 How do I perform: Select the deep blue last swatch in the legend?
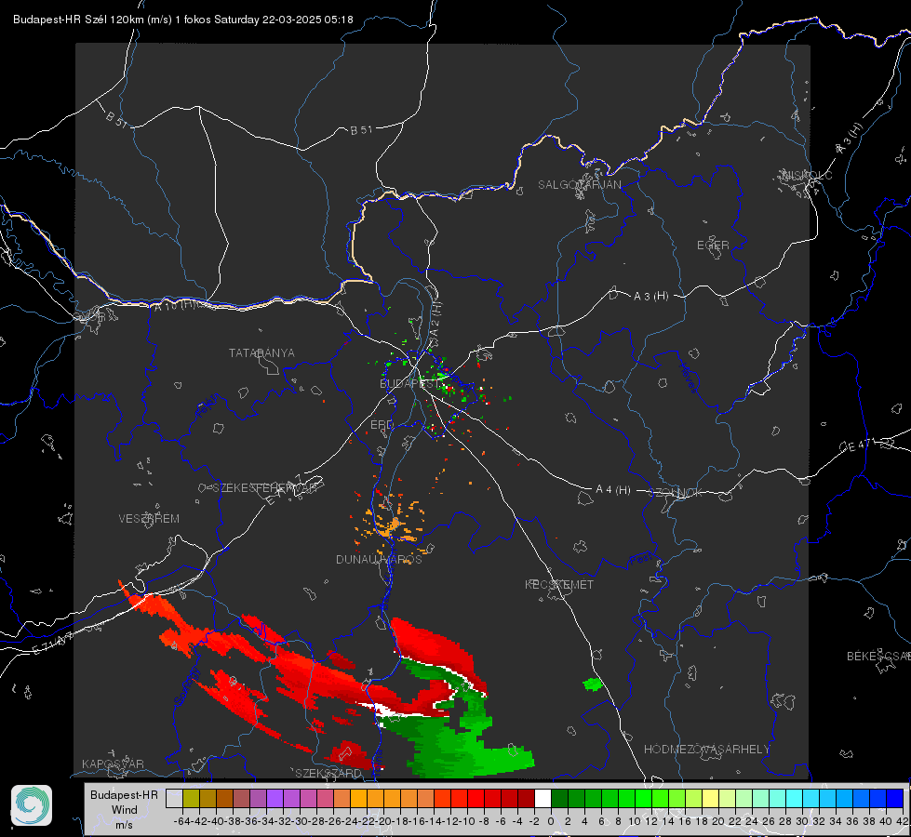(x=895, y=799)
